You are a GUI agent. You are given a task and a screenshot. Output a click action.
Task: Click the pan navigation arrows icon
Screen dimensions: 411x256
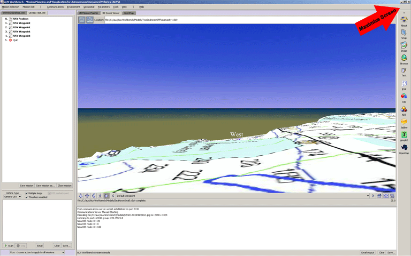click(x=87, y=196)
